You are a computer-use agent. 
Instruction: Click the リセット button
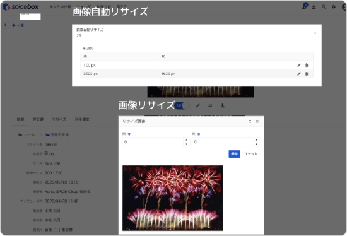click(250, 154)
